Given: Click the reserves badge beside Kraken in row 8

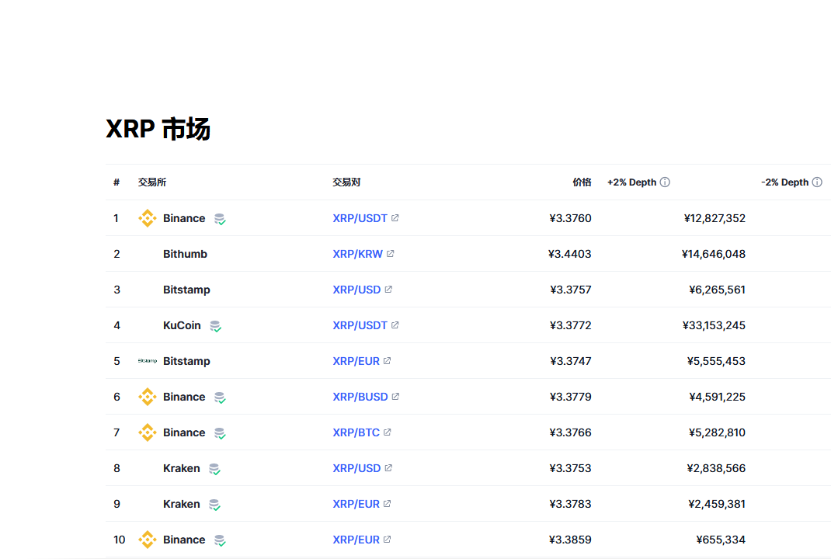Looking at the screenshot, I should pyautogui.click(x=214, y=469).
